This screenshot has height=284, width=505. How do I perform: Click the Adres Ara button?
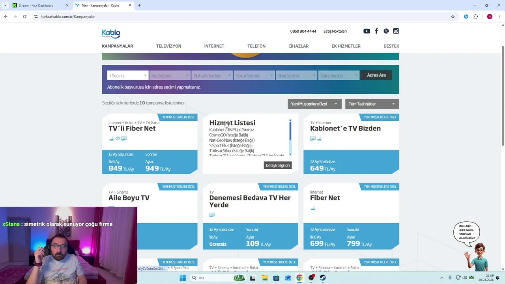click(376, 75)
